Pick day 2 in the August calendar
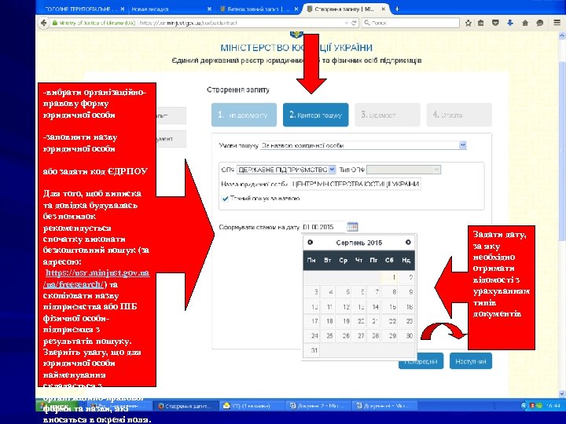Viewport: 566px width, 424px height. [x=406, y=277]
